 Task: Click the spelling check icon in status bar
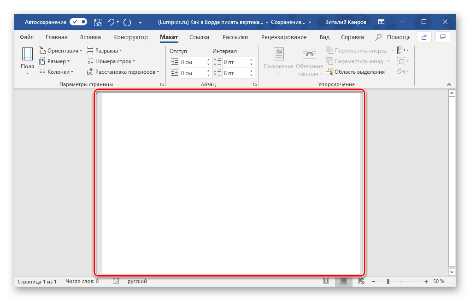tap(116, 281)
